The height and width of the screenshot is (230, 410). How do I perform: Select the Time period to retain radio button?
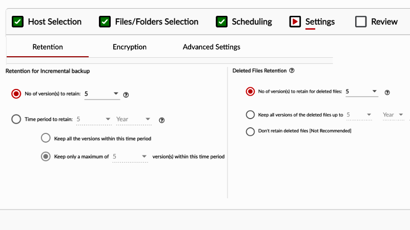[x=16, y=119]
